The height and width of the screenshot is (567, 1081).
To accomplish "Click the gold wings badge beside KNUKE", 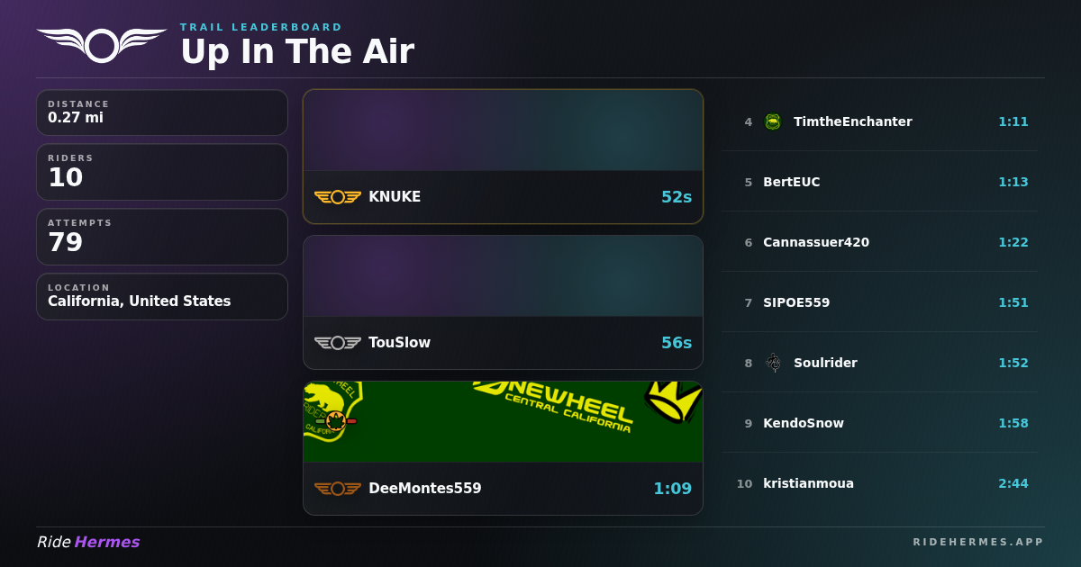I will click(338, 197).
